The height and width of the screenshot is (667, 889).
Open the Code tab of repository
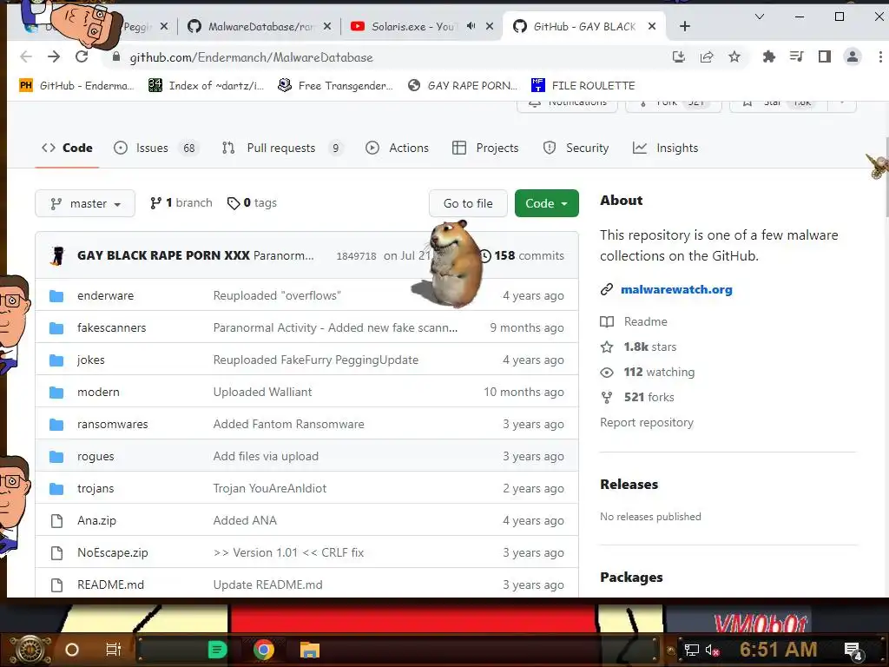(67, 148)
